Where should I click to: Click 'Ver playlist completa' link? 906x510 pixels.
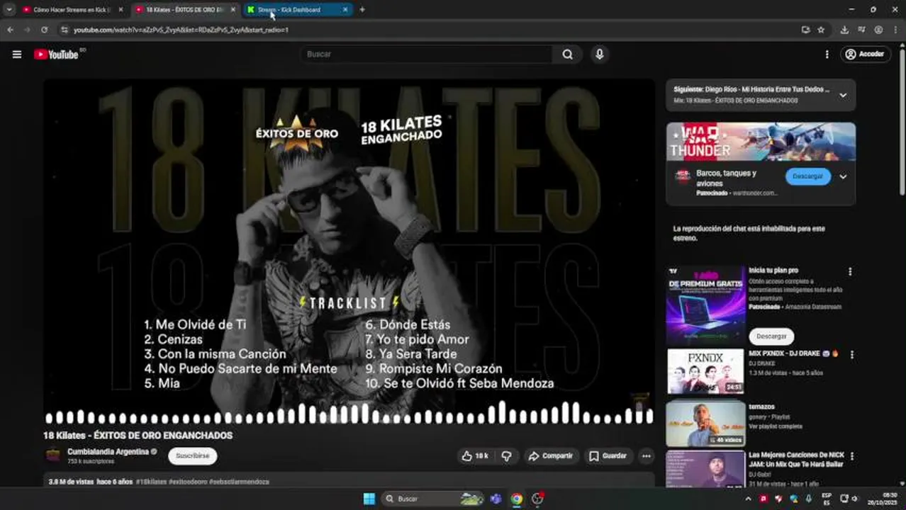click(776, 426)
